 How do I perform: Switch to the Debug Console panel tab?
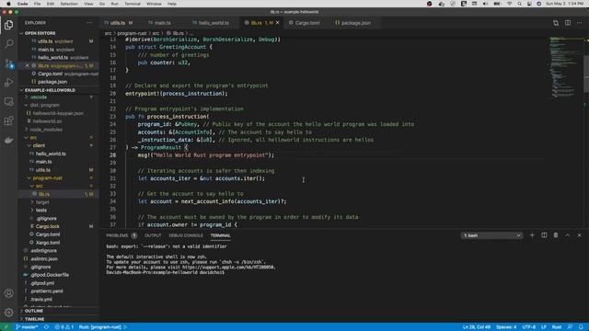point(186,235)
